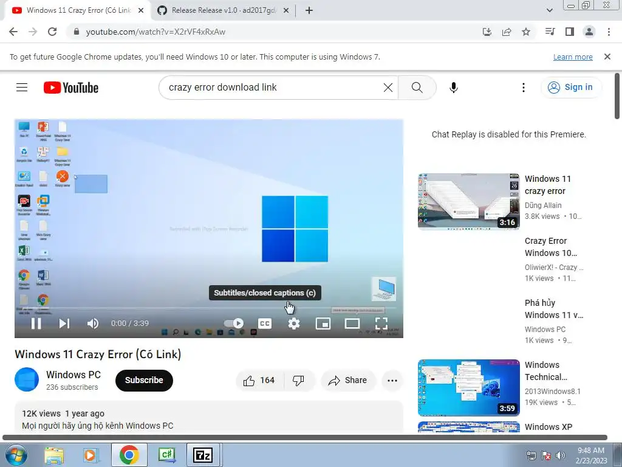This screenshot has height=467, width=622.
Task: Select Windows 11 Crazy Error tab
Action: click(78, 10)
